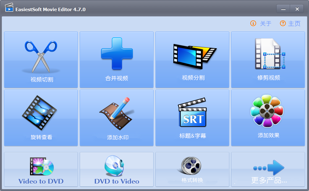Click the DVD to Video text
Screen dimensions: 309x191
[117, 181]
